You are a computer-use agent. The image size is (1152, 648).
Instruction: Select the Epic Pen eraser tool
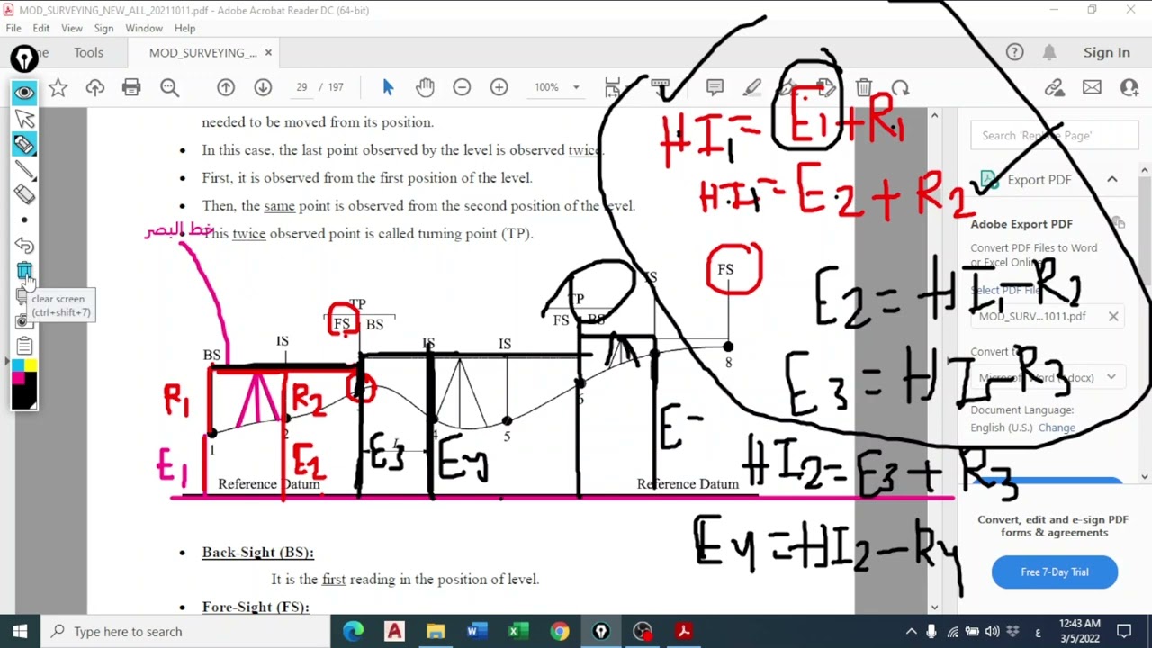coord(24,194)
